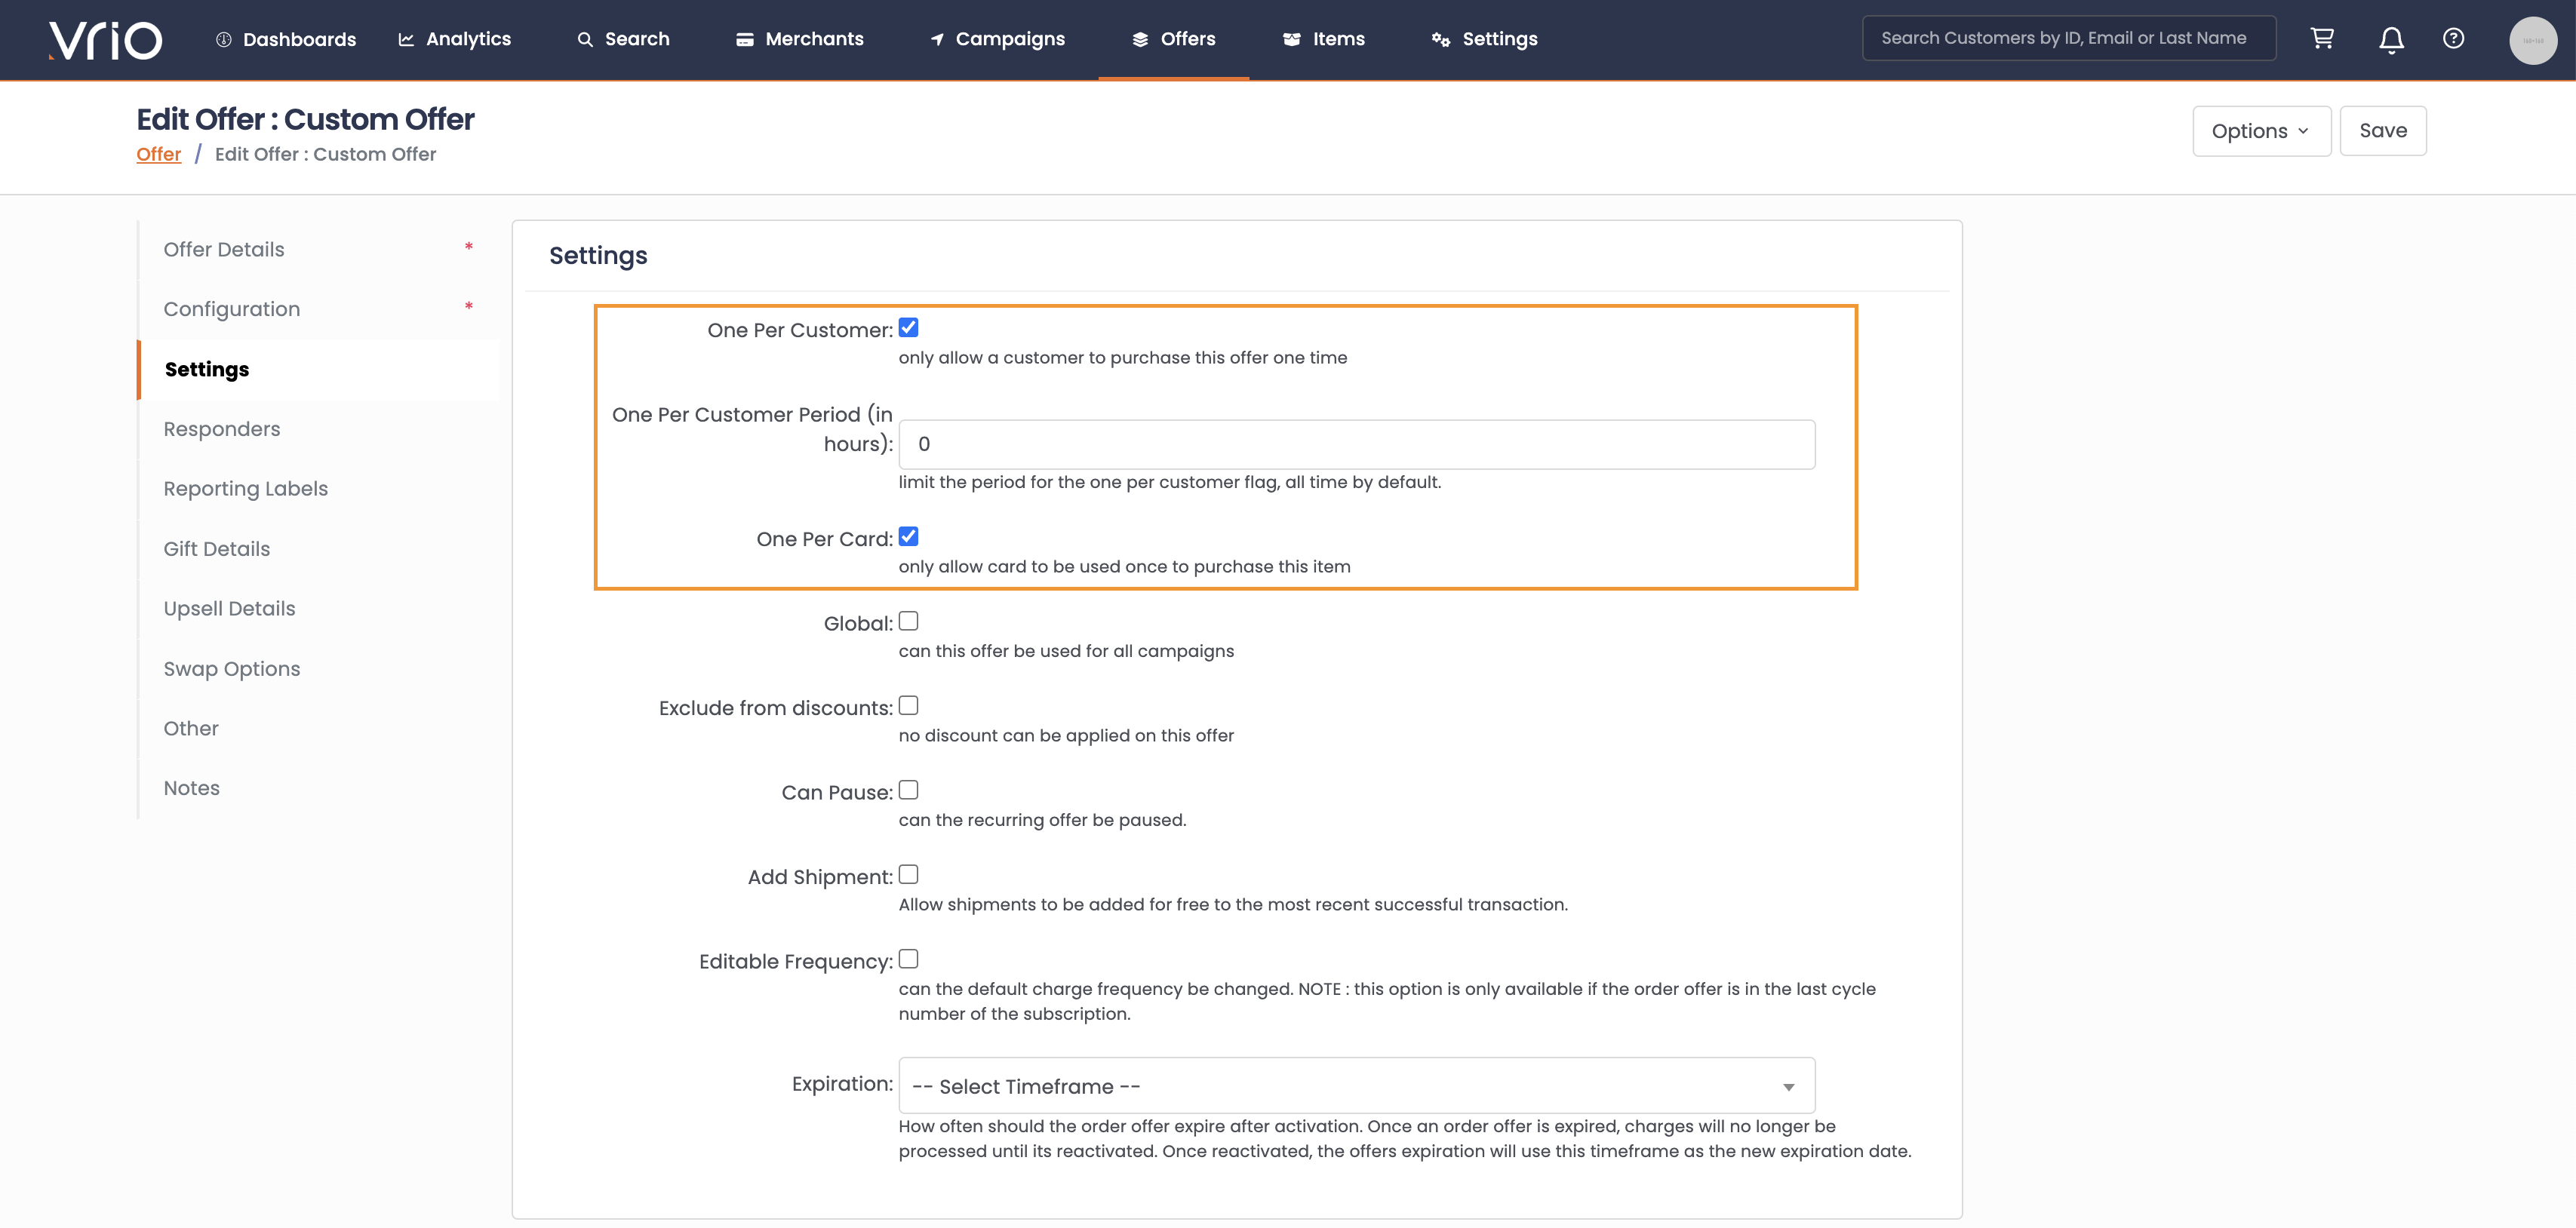
Task: Open the Gift Details section
Action: point(319,549)
